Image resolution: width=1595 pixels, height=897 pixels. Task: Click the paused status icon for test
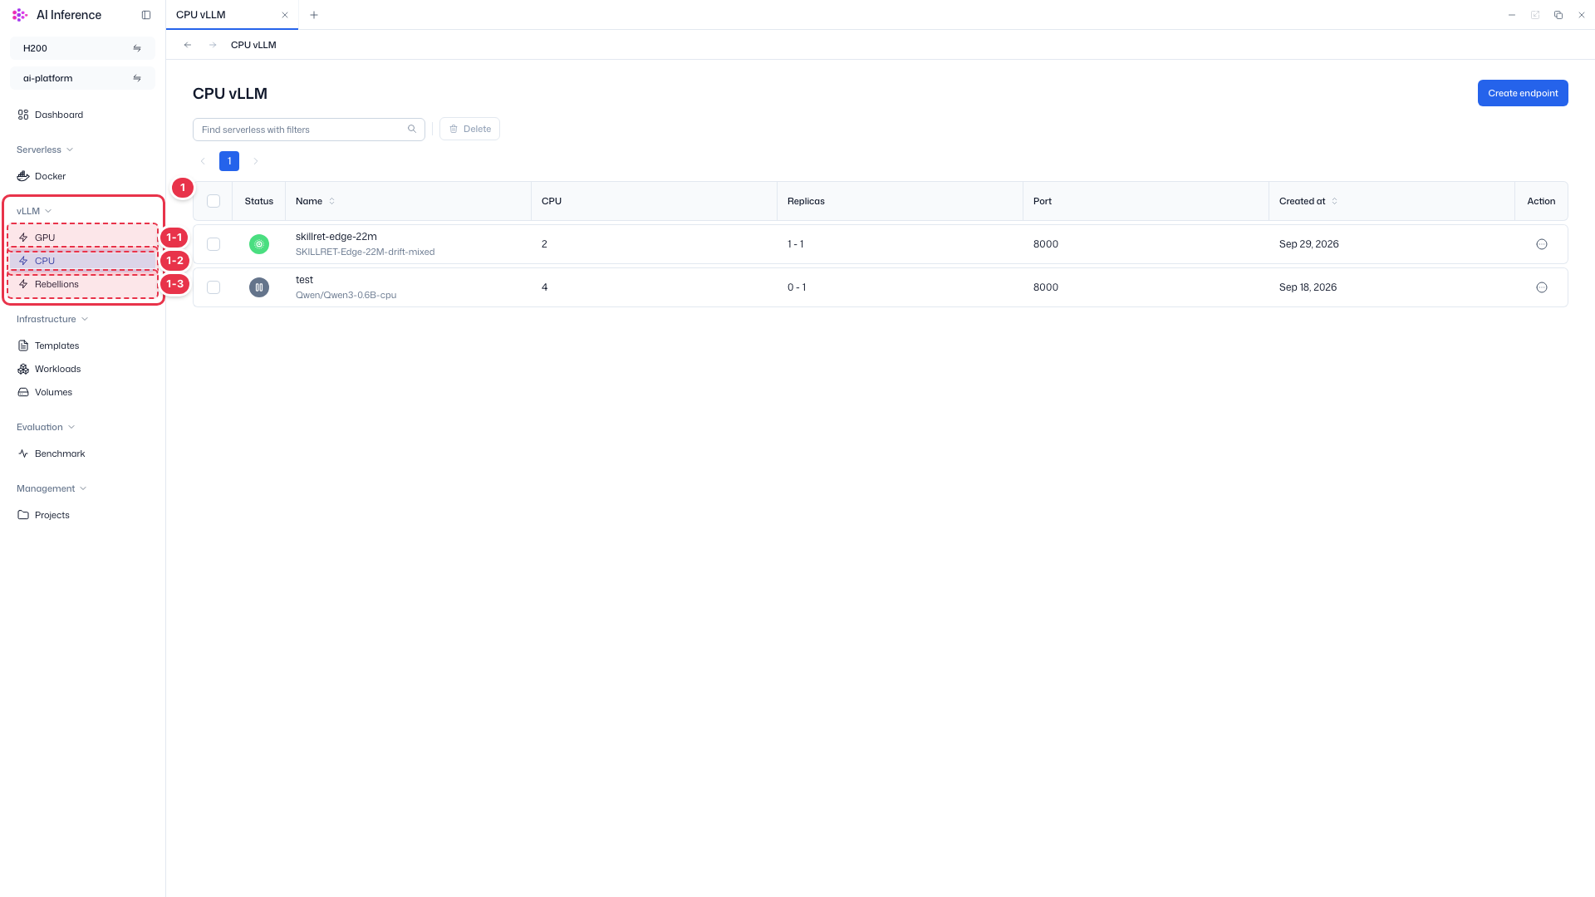pyautogui.click(x=259, y=287)
